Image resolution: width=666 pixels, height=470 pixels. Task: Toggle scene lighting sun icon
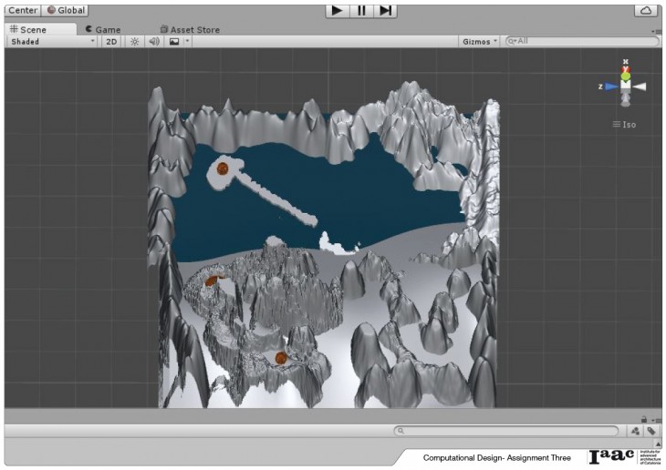tap(134, 41)
